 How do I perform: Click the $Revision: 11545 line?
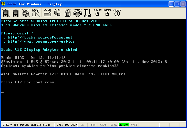[84, 62]
